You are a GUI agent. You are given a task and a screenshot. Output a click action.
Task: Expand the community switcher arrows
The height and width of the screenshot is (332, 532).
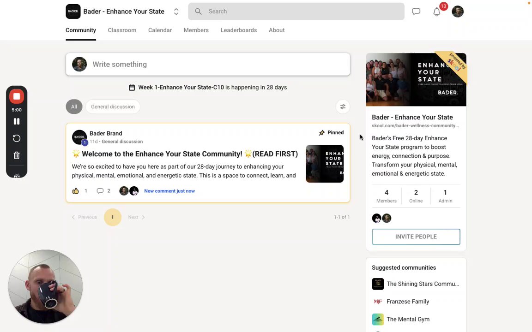(176, 12)
